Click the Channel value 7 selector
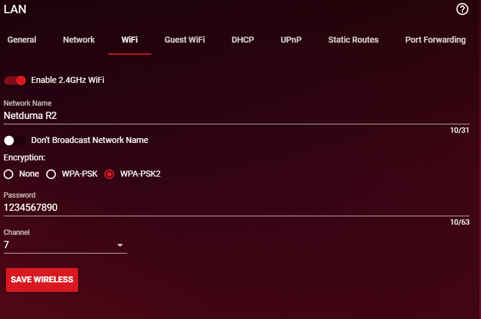This screenshot has width=481, height=319. [60, 245]
